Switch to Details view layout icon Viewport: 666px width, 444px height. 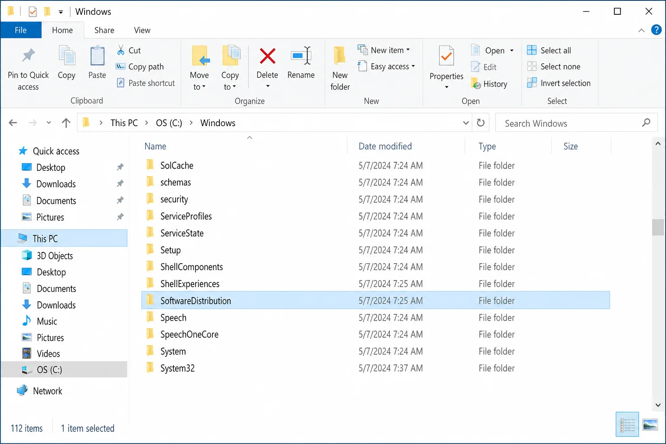[x=627, y=424]
